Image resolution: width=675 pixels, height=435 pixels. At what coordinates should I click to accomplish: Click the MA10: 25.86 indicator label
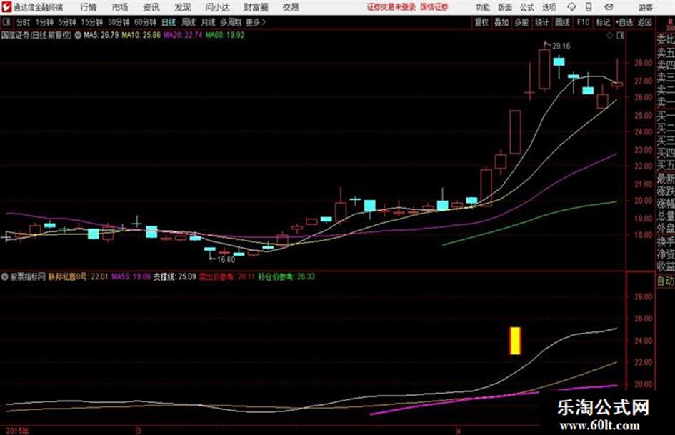pyautogui.click(x=141, y=35)
